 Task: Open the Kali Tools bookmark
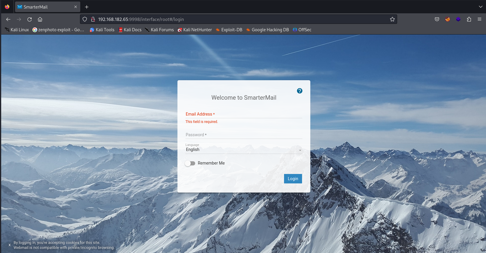pyautogui.click(x=102, y=30)
